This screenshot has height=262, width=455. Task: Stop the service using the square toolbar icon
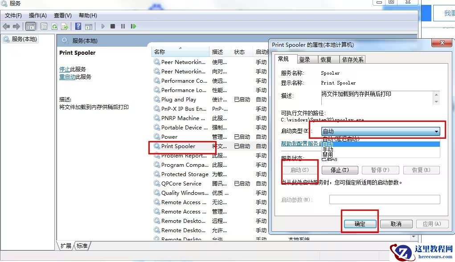[113, 26]
